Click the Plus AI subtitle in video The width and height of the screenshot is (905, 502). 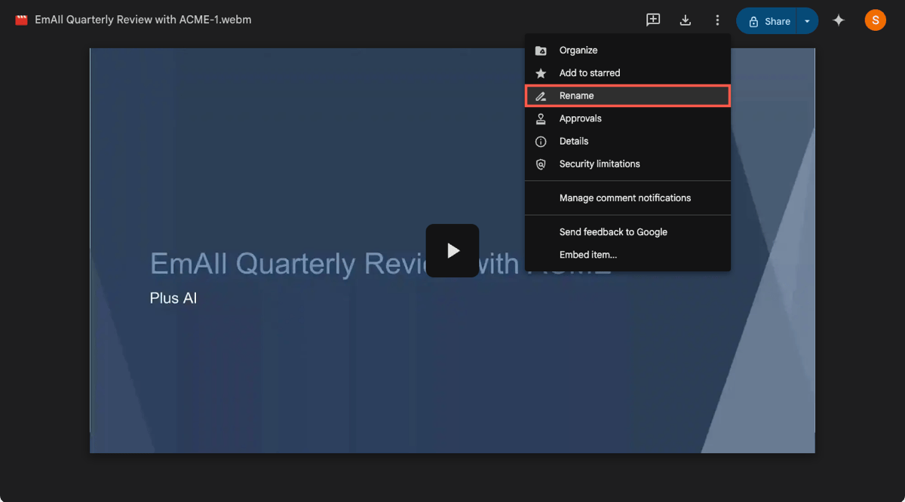[x=173, y=298]
